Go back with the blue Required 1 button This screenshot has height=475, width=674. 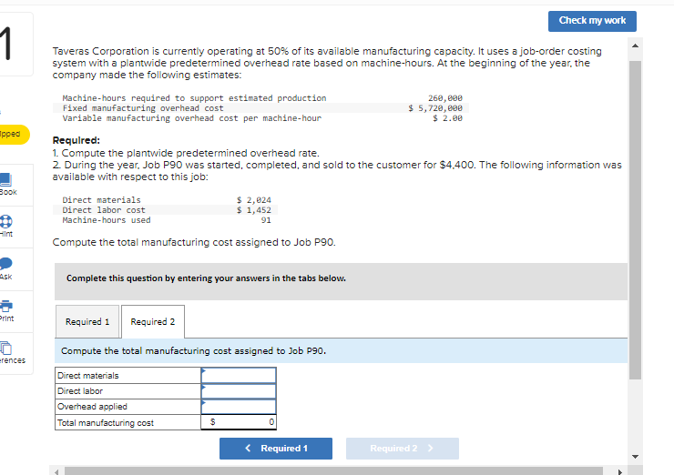tap(276, 449)
